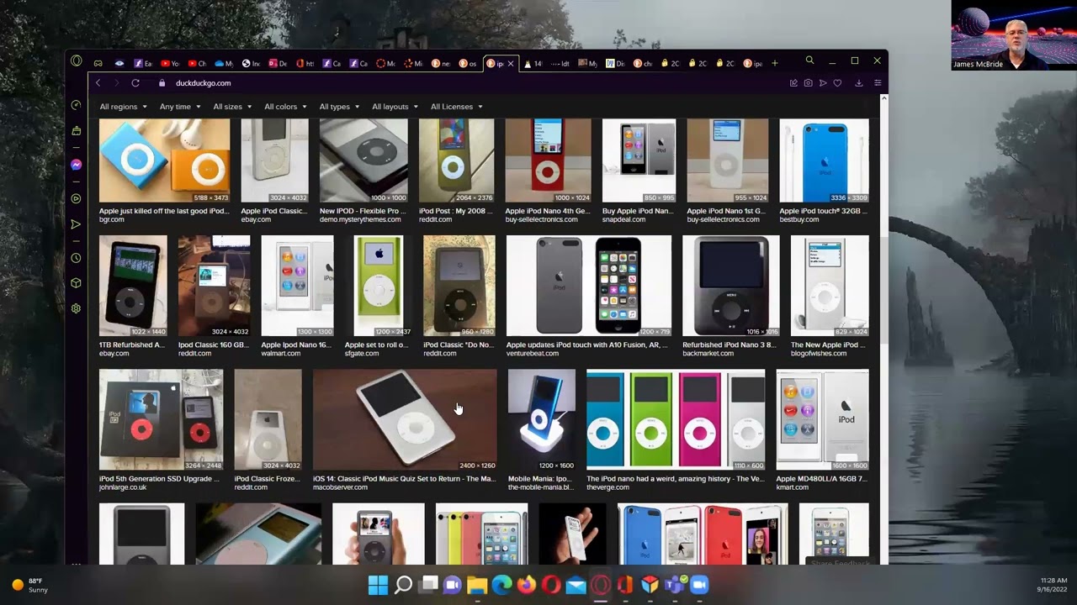Close the active ipod search tab
The height and width of the screenshot is (605, 1077).
[510, 63]
